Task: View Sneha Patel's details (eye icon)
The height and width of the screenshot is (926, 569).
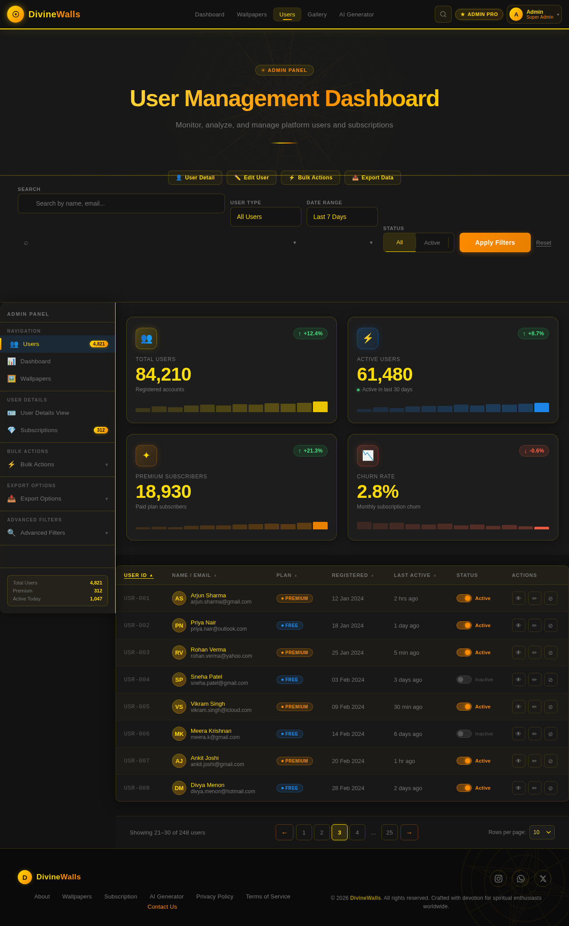Action: tap(518, 680)
